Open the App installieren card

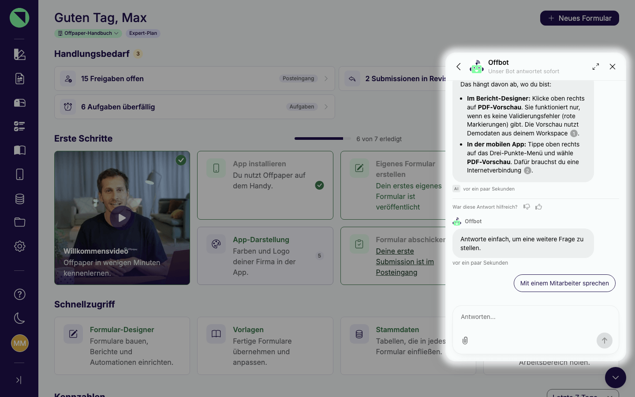click(x=265, y=185)
